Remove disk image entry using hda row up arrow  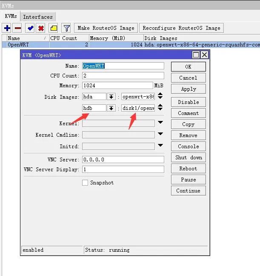pyautogui.click(x=160, y=94)
